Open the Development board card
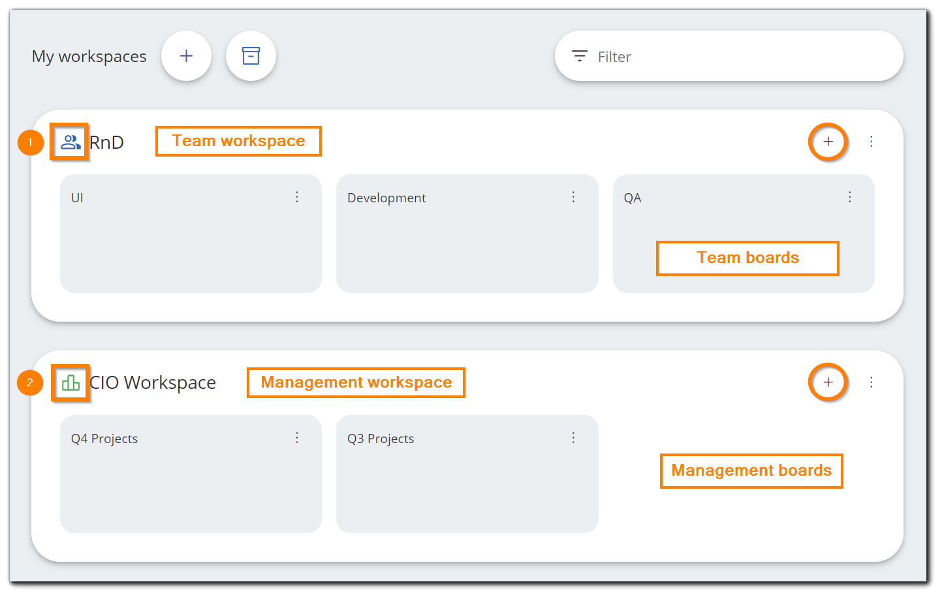Viewport: 944px width, 599px height. (467, 234)
